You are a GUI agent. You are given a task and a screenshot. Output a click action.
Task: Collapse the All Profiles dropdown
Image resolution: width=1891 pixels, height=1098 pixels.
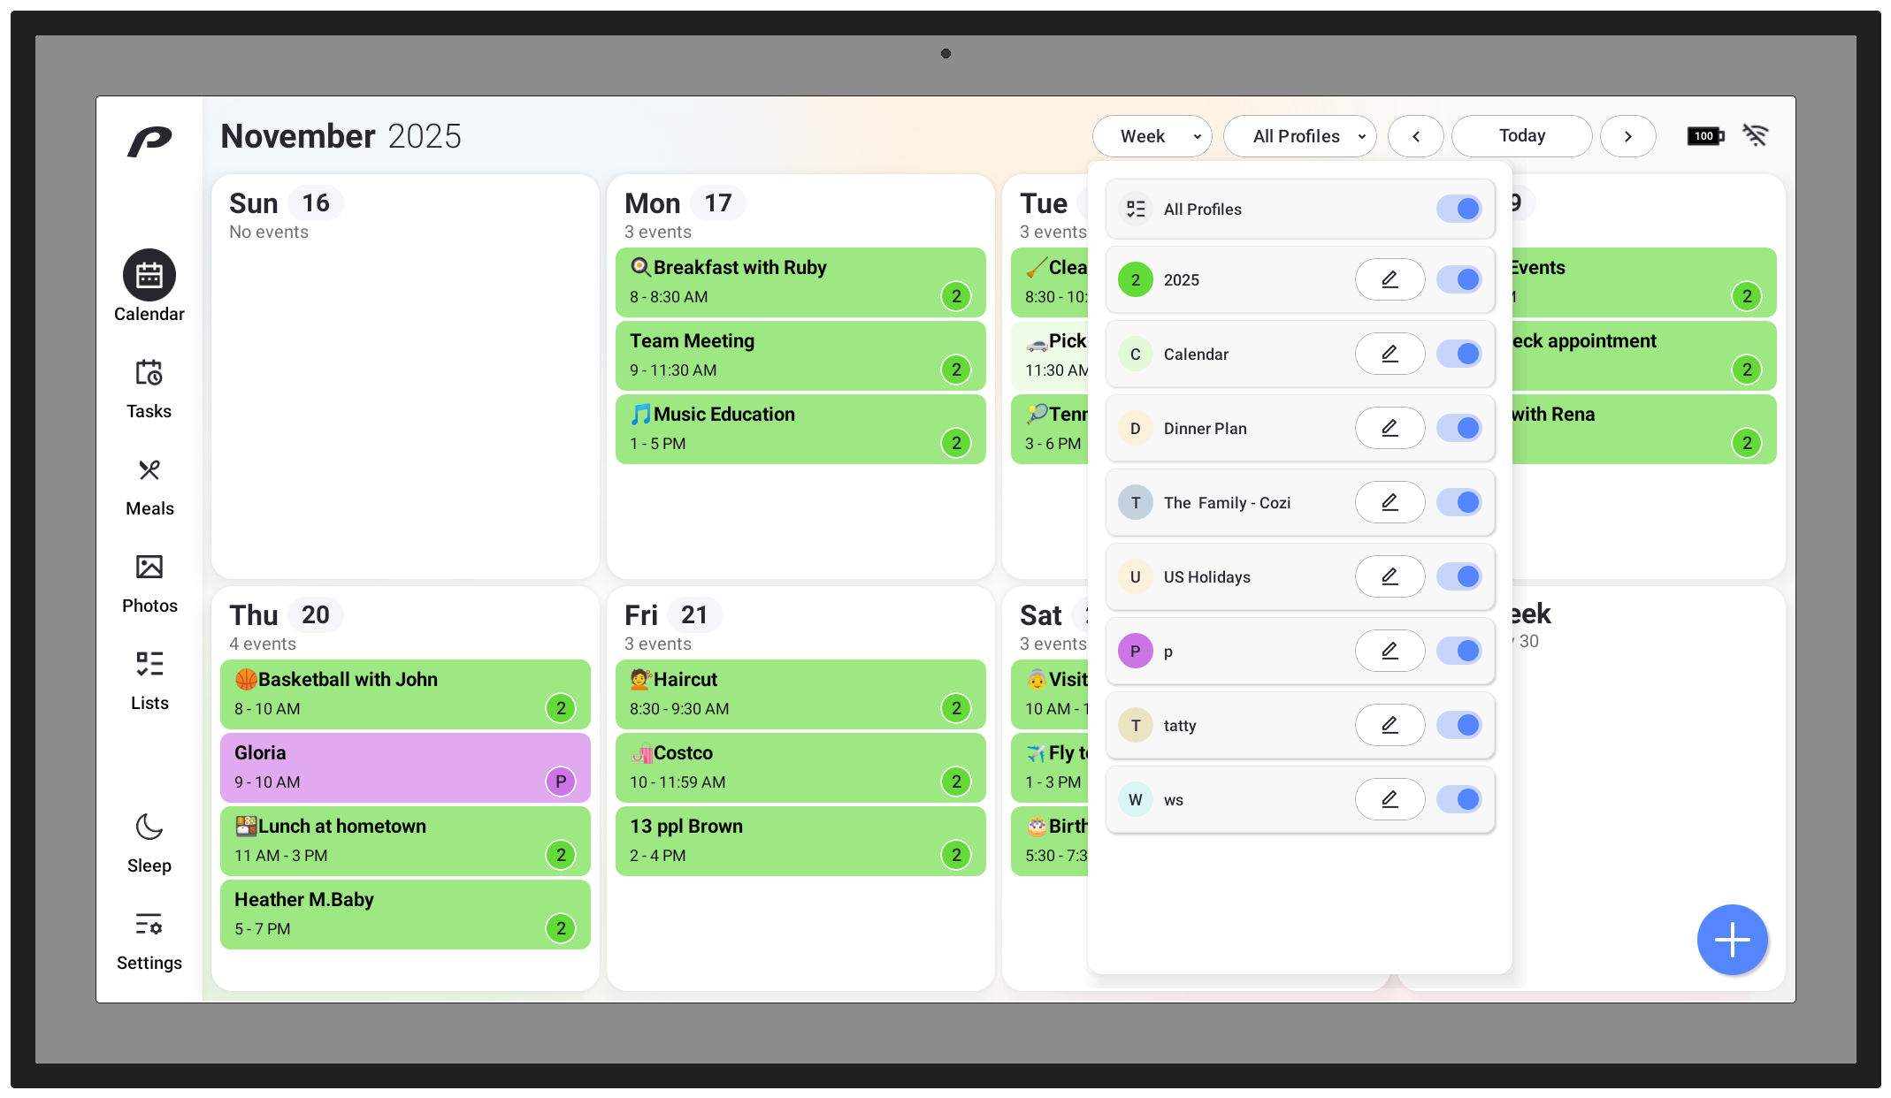coord(1298,136)
